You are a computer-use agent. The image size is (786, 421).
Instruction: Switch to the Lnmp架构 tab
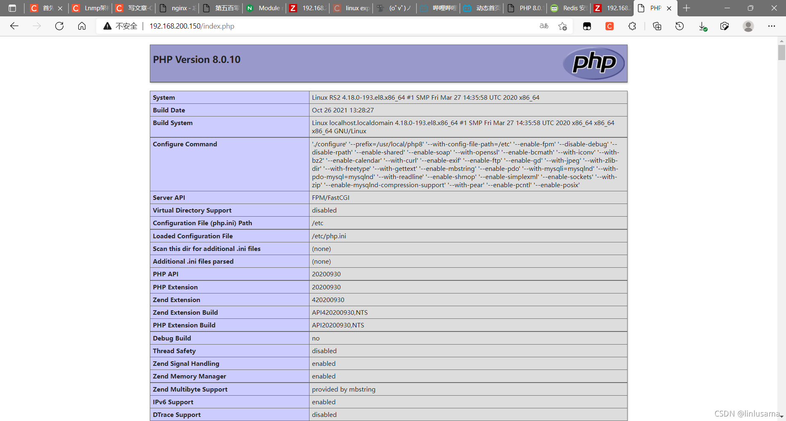(x=90, y=8)
